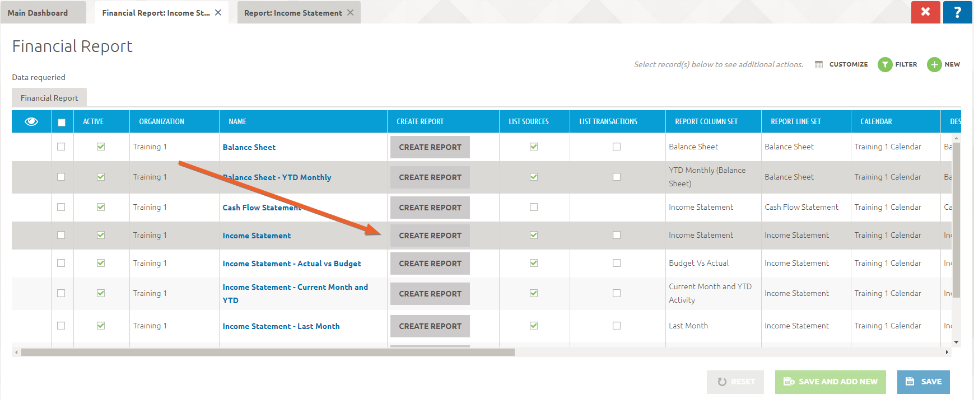Open the Income Statement - Last Month link

point(281,326)
